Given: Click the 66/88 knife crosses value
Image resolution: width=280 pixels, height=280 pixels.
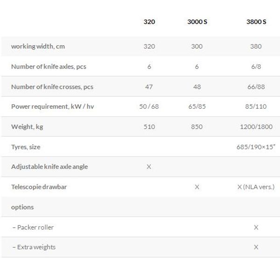Looking at the screenshot, I should [256, 87].
